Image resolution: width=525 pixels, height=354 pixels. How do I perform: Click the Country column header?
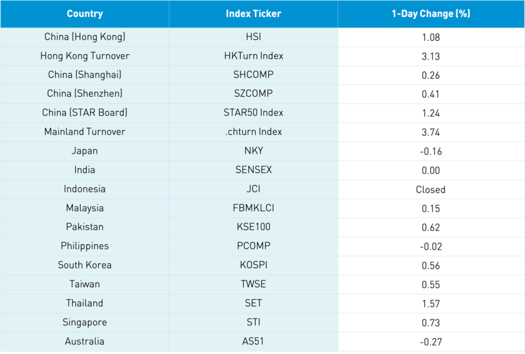84,14
